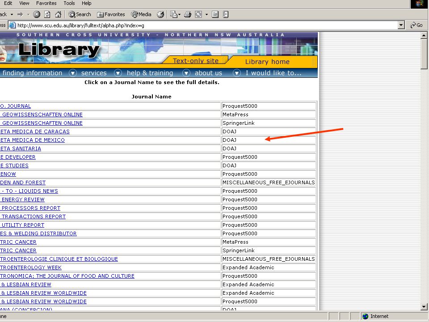Open the DEN AND FOREST link
The image size is (429, 322).
coord(23,182)
